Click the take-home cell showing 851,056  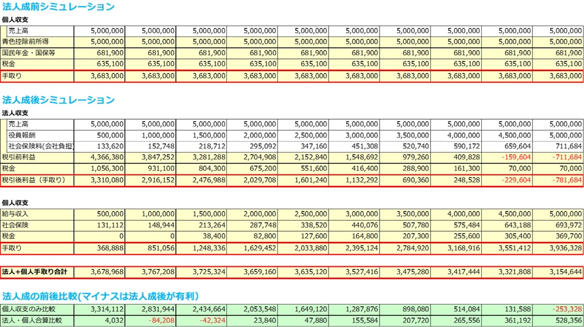coord(150,248)
